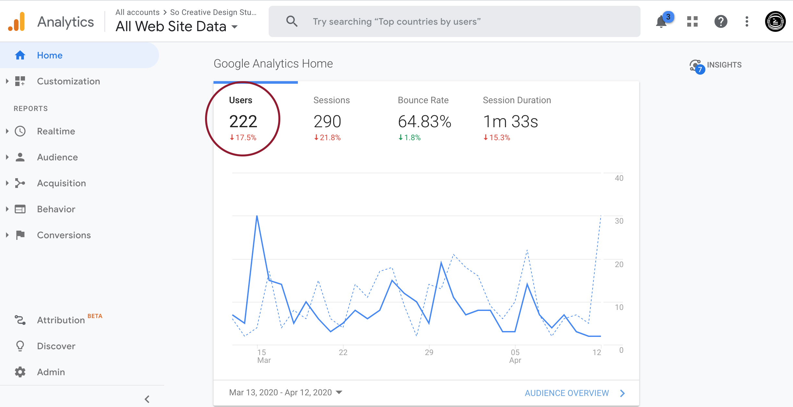Click the Admin gear icon
This screenshot has height=407, width=793.
[x=20, y=372]
